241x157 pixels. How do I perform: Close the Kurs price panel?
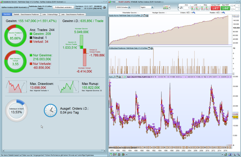tap(120, 77)
